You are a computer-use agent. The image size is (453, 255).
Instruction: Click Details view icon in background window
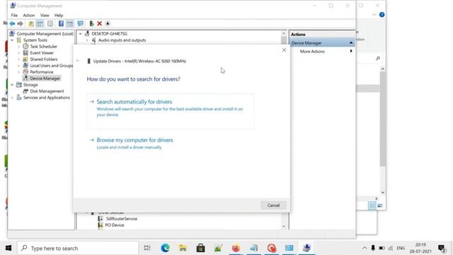tap(372, 205)
